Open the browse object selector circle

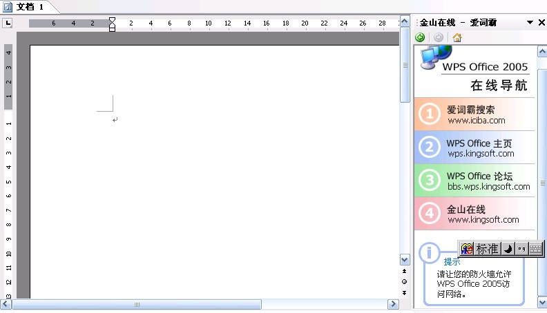[404, 282]
